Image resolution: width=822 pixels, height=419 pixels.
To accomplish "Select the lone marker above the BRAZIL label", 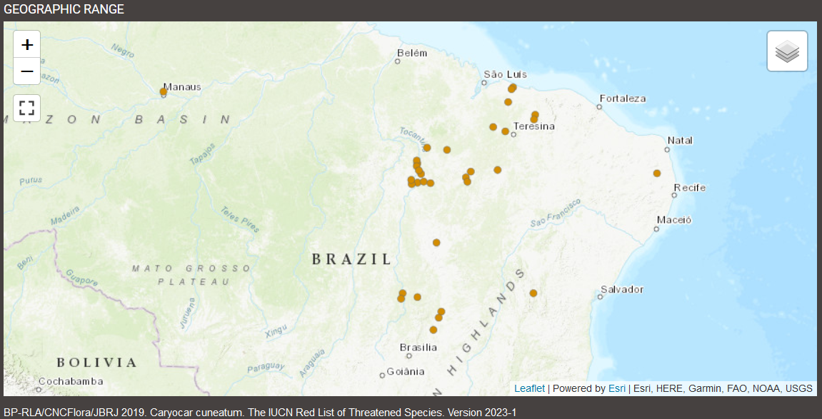I will point(436,243).
